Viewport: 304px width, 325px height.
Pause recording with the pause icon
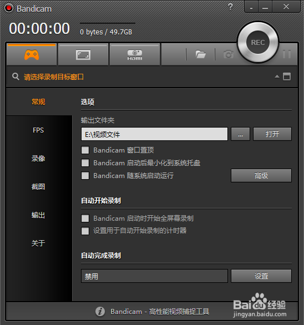point(287,54)
